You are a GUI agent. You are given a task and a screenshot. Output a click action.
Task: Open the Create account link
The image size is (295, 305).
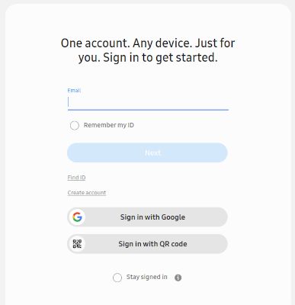pyautogui.click(x=87, y=193)
